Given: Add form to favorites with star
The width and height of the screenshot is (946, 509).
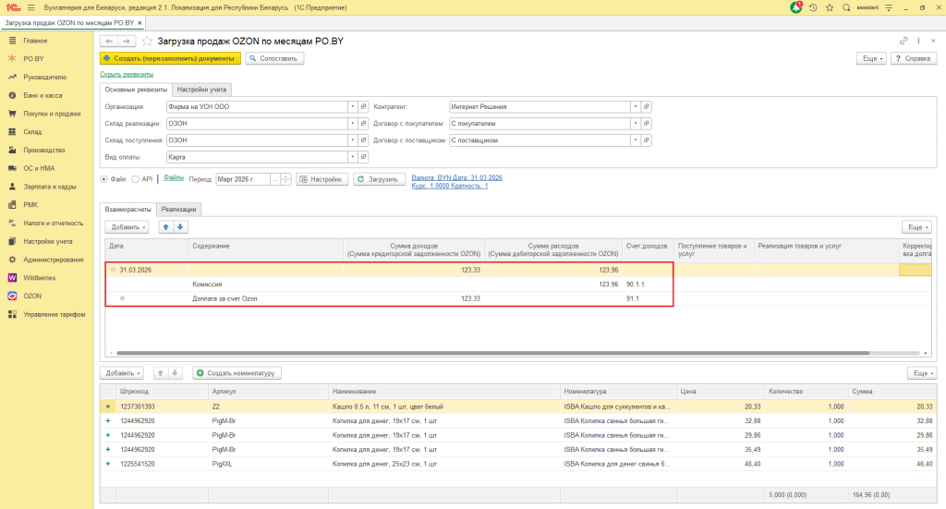Looking at the screenshot, I should tap(147, 41).
